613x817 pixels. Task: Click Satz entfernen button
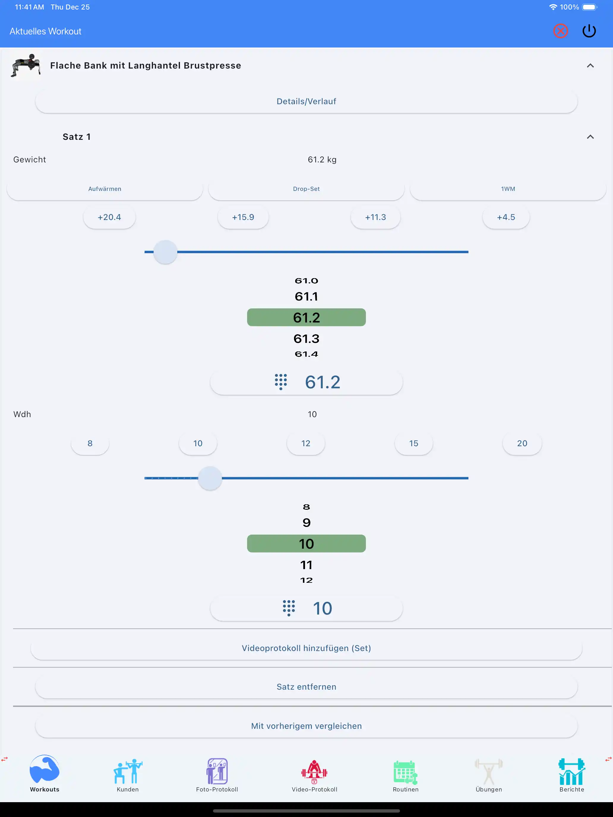point(306,687)
